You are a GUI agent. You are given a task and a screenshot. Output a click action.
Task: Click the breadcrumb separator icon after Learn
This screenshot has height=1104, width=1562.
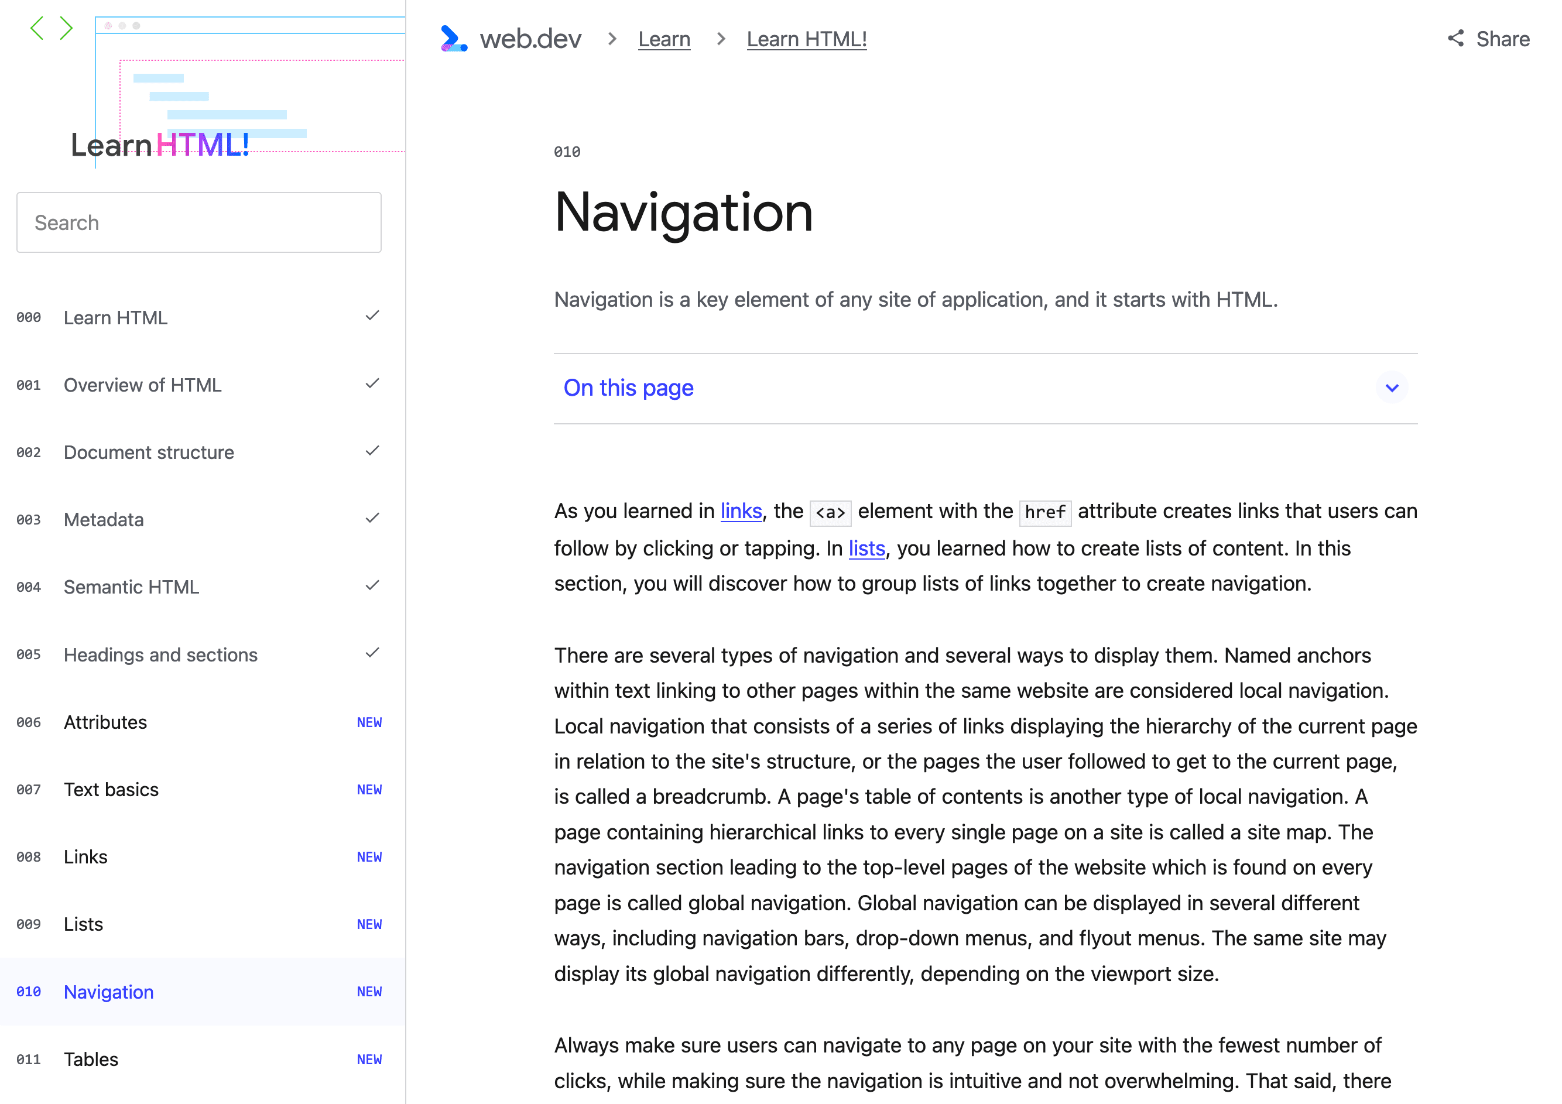(723, 39)
